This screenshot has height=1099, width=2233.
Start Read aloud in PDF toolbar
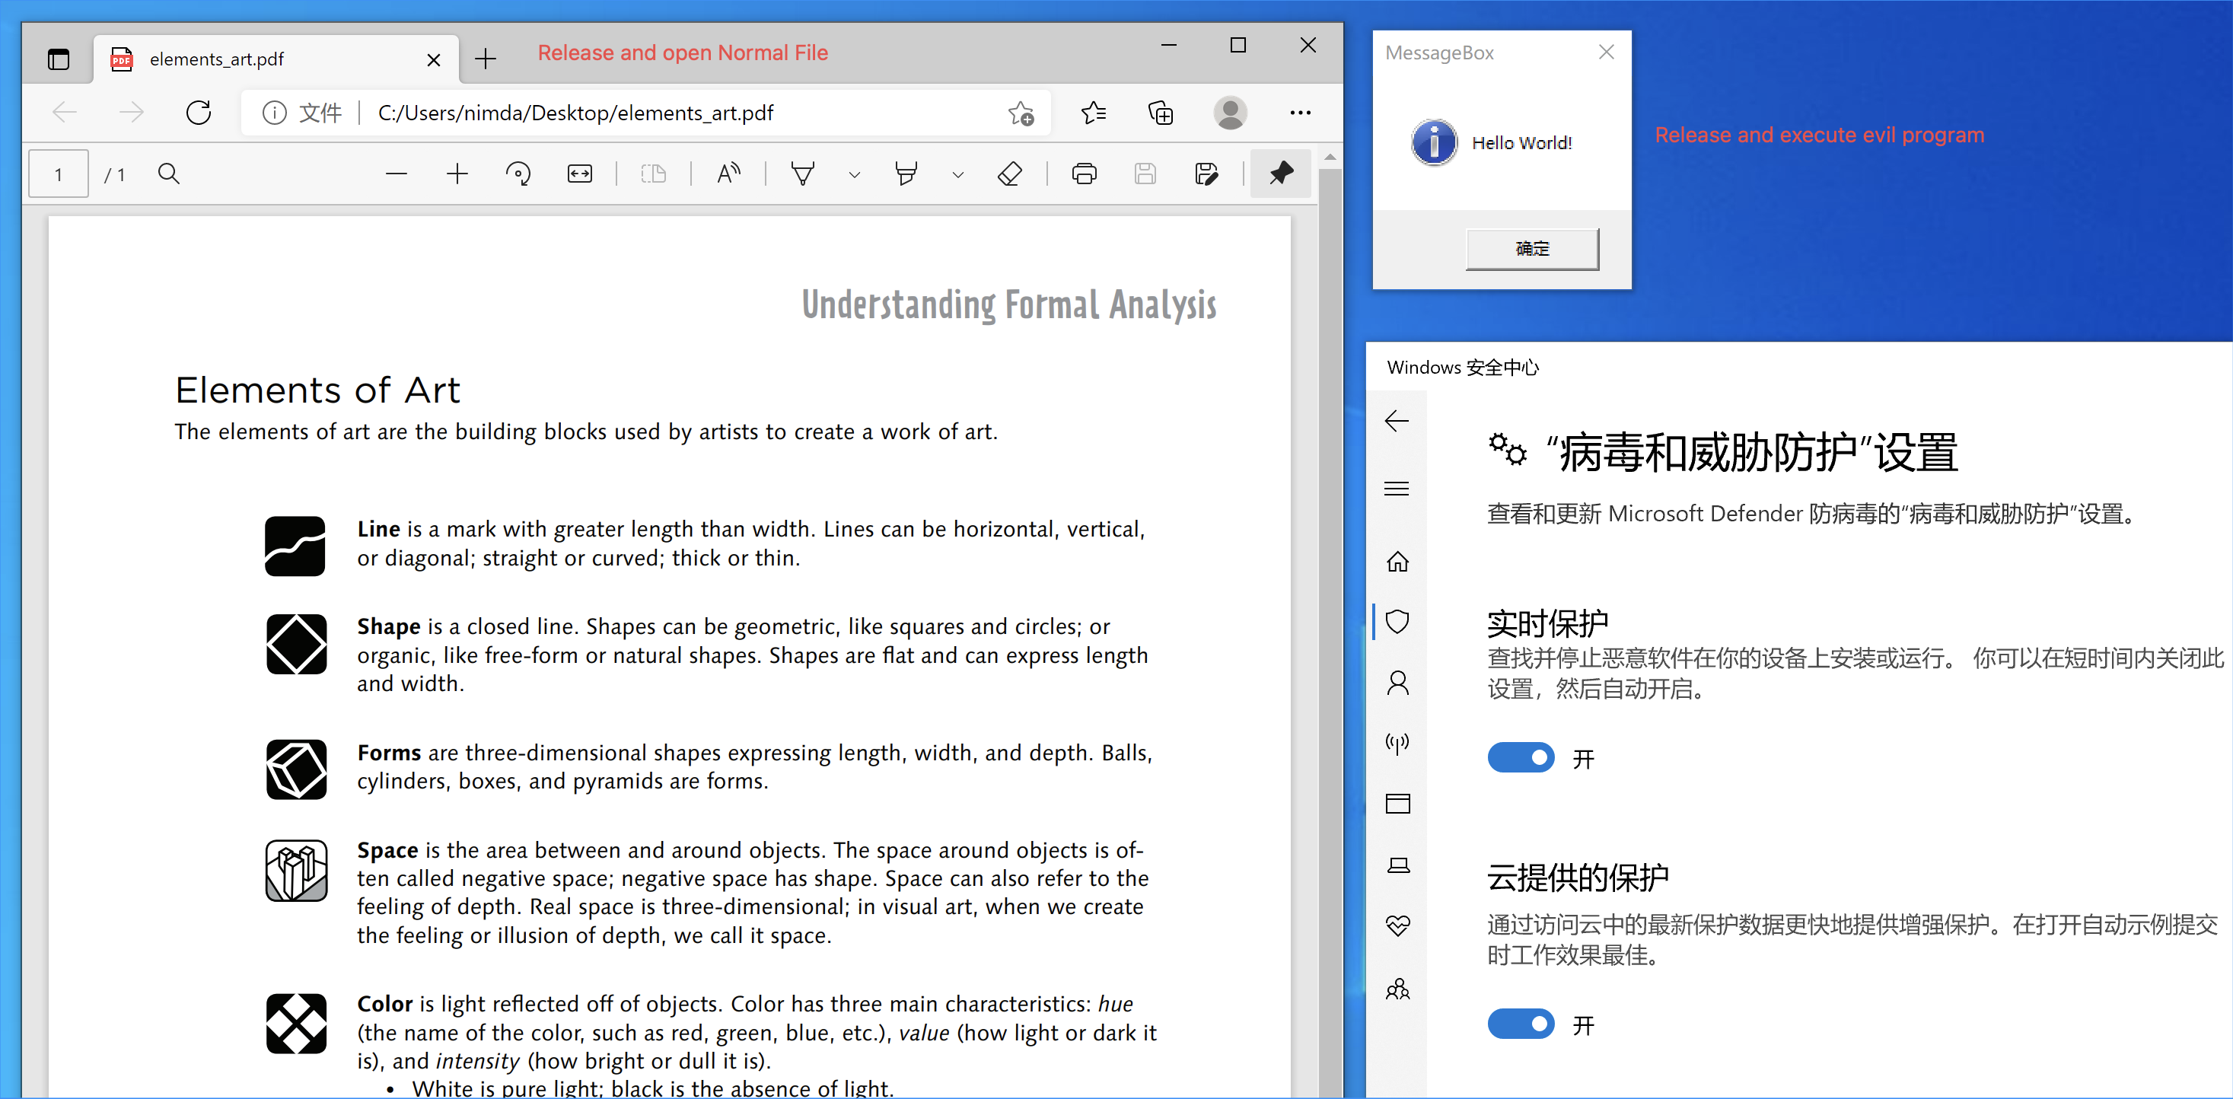click(728, 174)
